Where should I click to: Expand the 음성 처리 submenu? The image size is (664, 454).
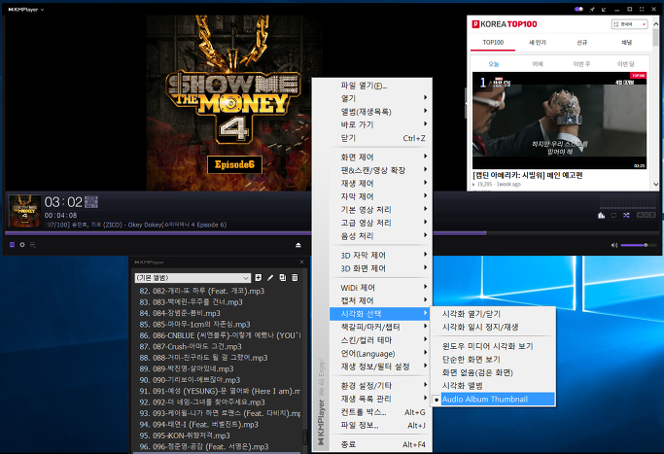click(380, 236)
